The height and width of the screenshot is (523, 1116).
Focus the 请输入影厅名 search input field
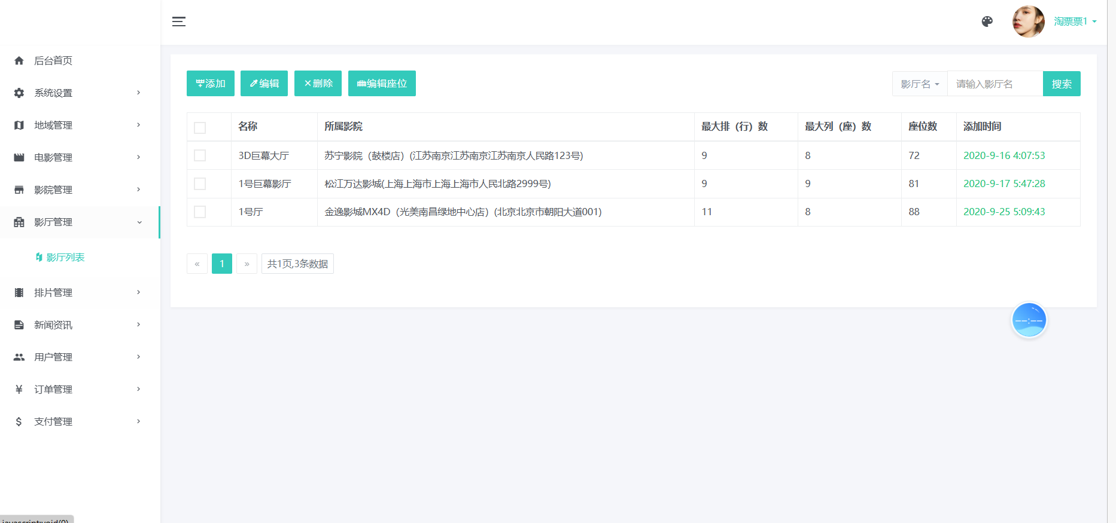pos(995,84)
